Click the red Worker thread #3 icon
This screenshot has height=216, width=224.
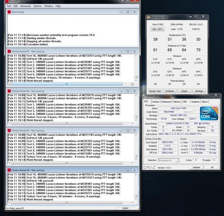click(9, 130)
